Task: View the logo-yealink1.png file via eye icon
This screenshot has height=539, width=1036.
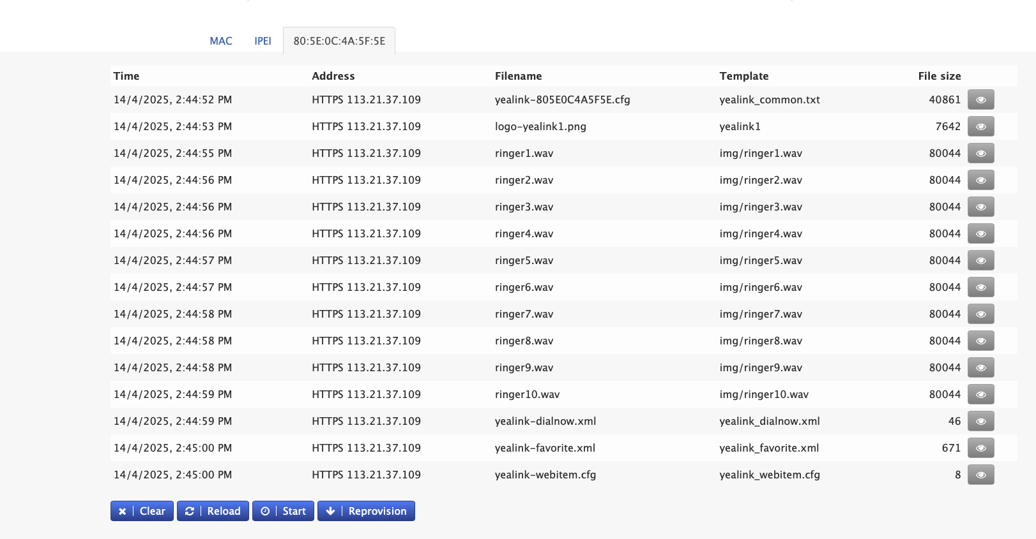Action: pyautogui.click(x=980, y=126)
